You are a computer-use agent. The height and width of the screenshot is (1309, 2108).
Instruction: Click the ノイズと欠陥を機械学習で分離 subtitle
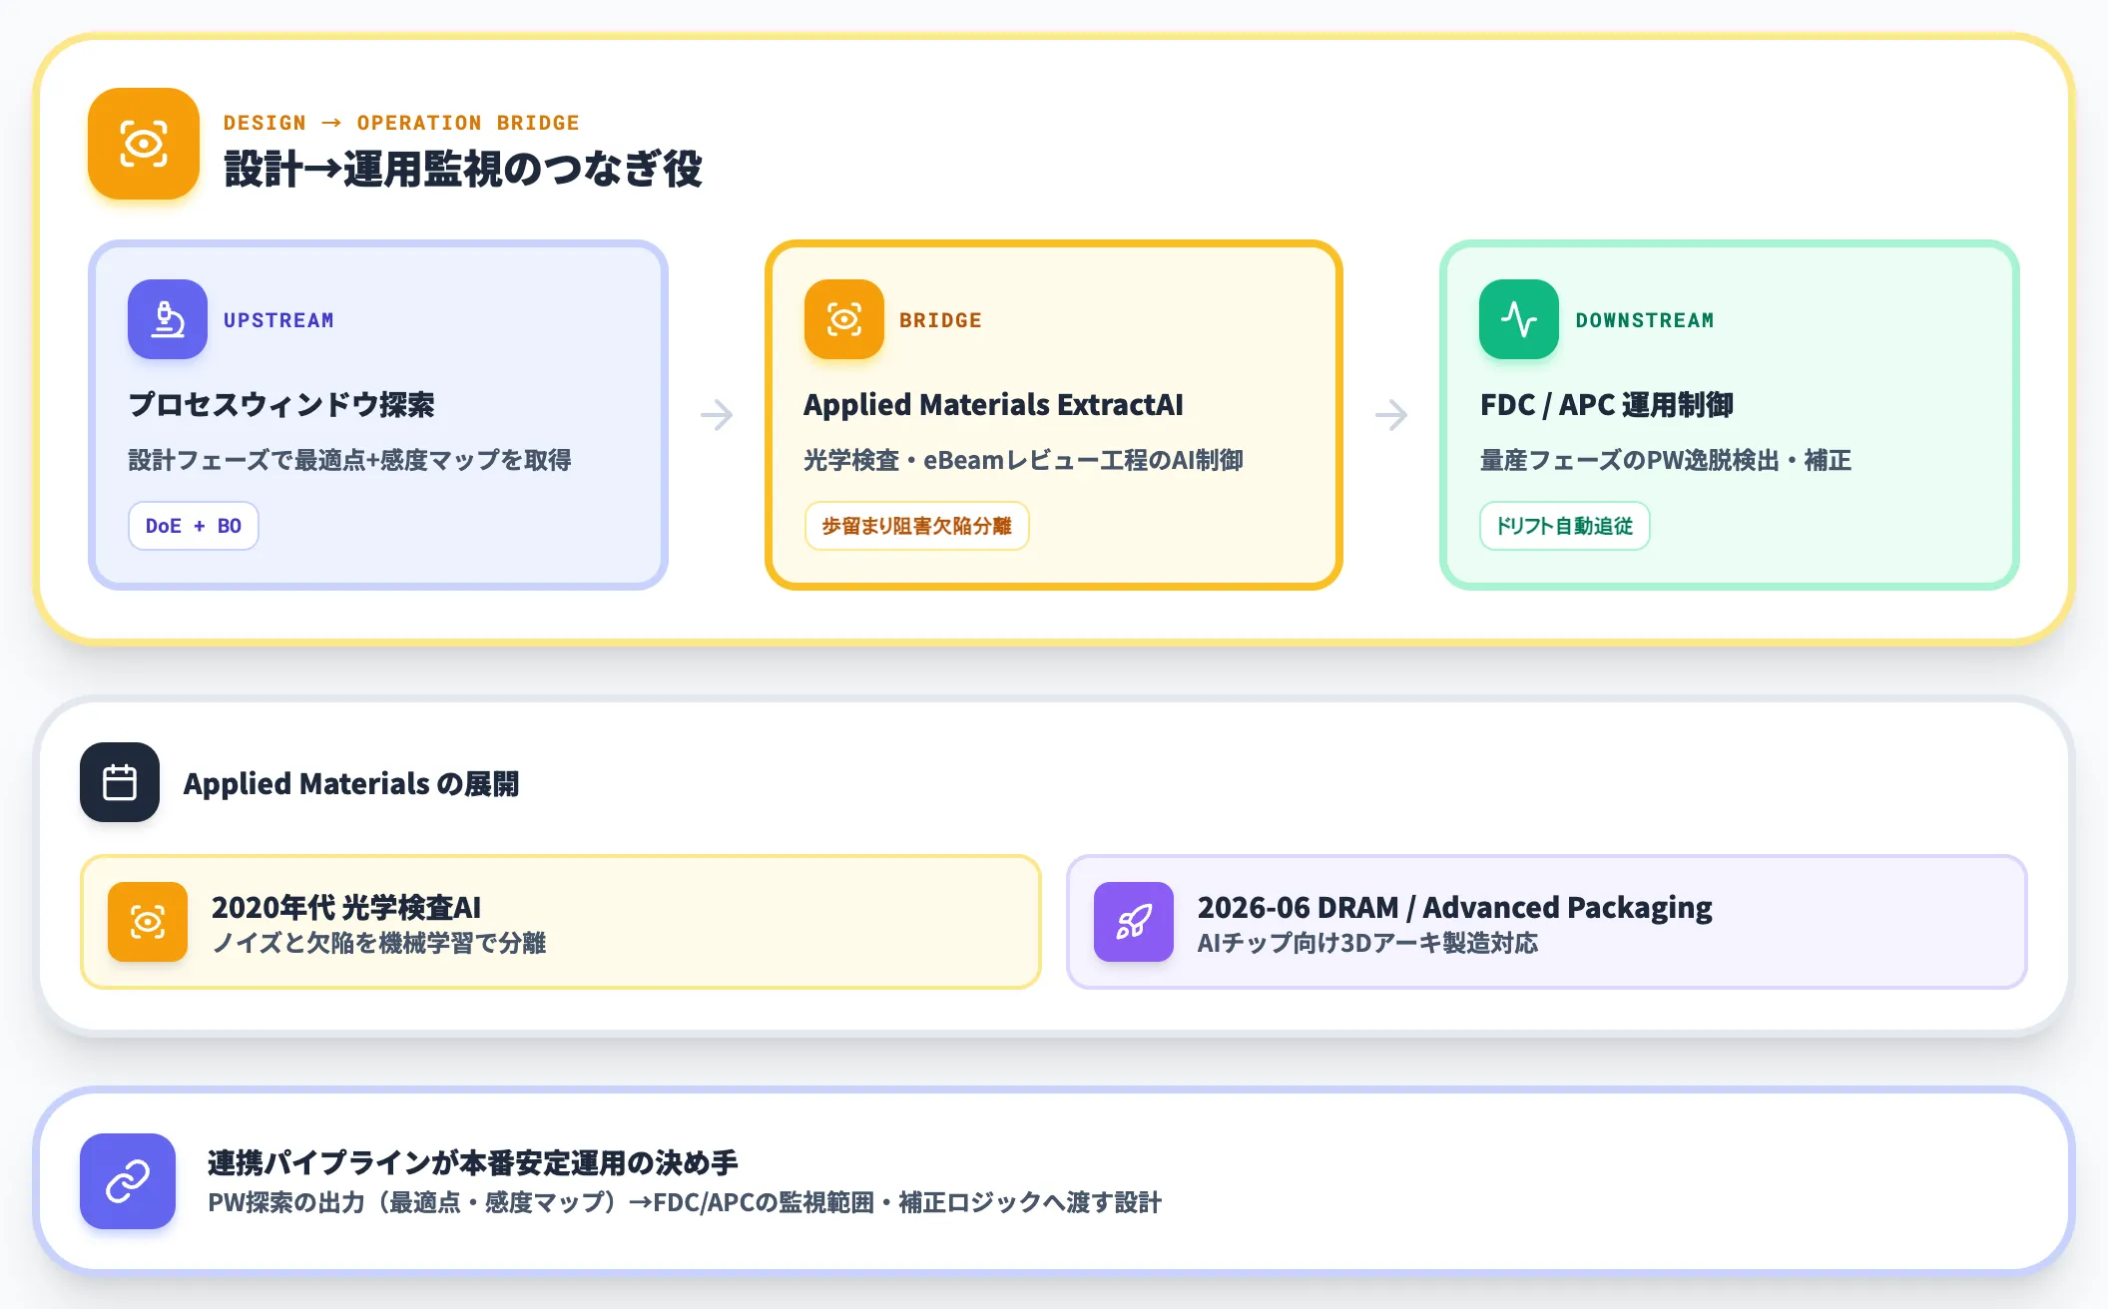pos(378,943)
